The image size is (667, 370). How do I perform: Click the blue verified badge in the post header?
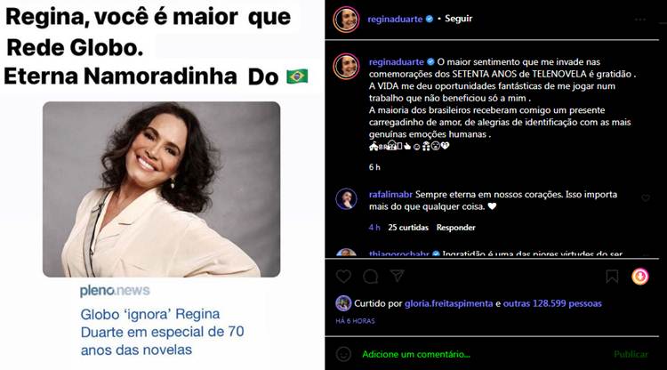430,19
